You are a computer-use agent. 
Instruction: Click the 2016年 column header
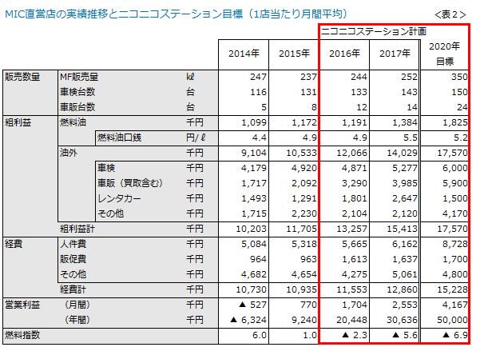pyautogui.click(x=344, y=54)
